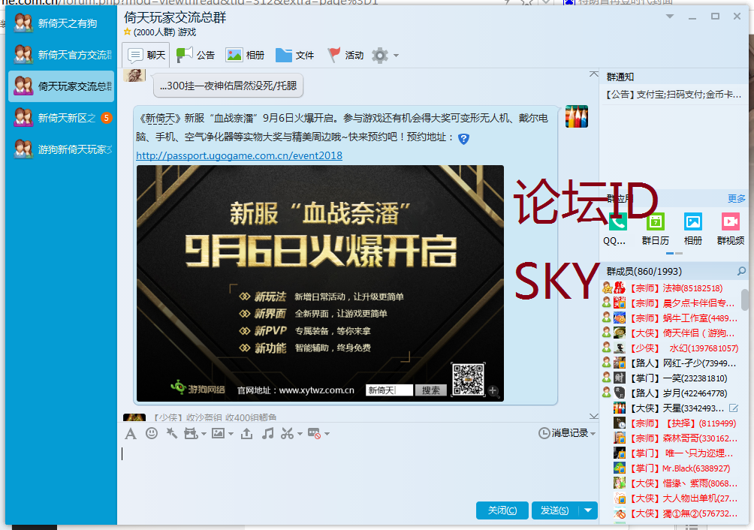Select member 大人物出单机

coord(671,498)
